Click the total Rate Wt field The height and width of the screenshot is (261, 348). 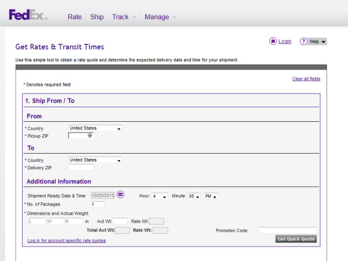(x=161, y=230)
